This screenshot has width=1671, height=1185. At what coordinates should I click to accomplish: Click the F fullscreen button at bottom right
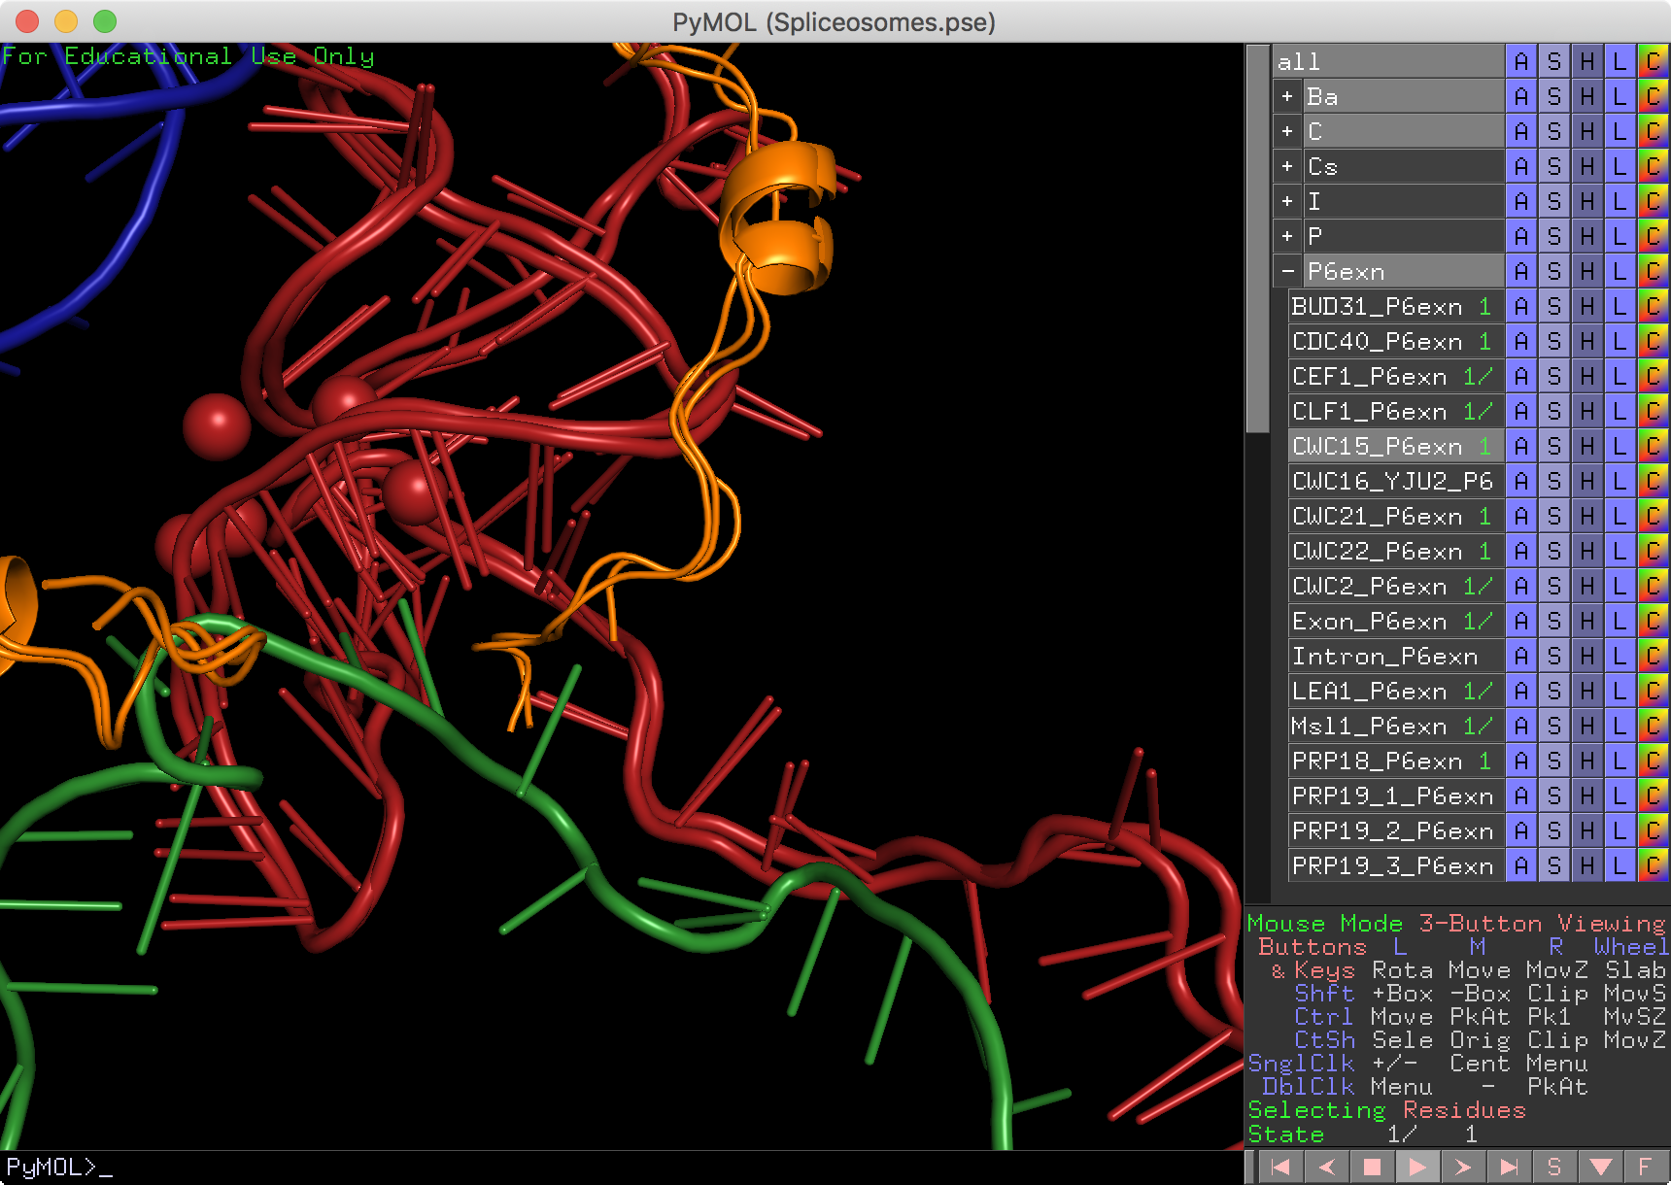coord(1644,1167)
